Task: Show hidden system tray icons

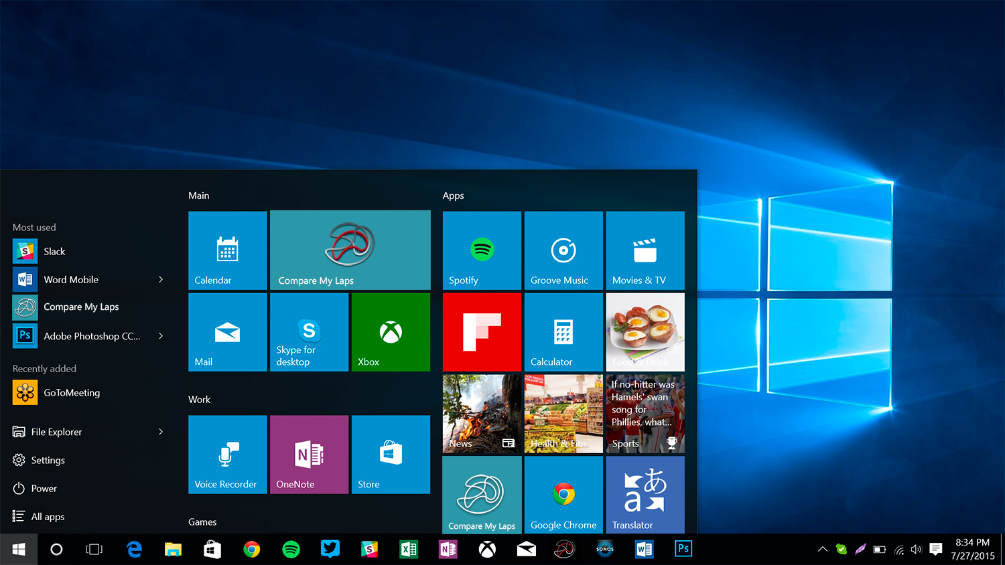Action: [x=823, y=550]
